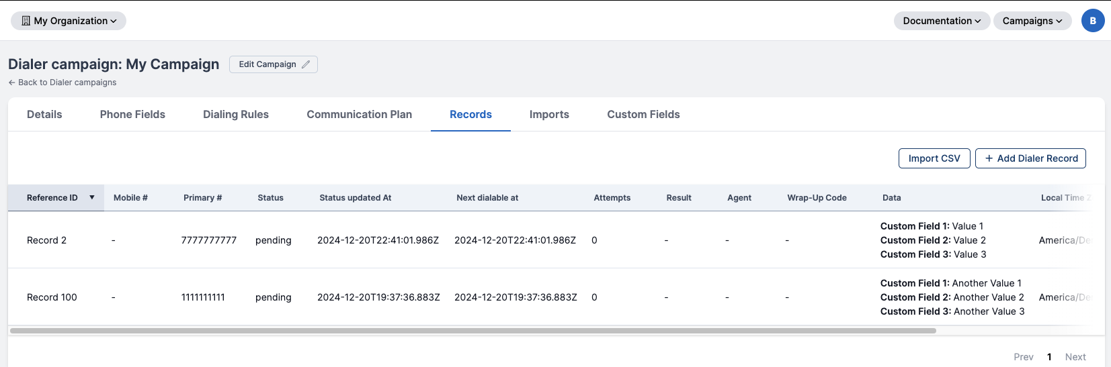Open the Campaigns dropdown menu

1032,21
